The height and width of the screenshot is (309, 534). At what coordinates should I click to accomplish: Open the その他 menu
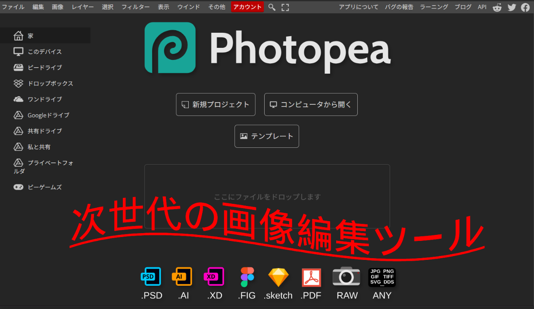click(217, 7)
